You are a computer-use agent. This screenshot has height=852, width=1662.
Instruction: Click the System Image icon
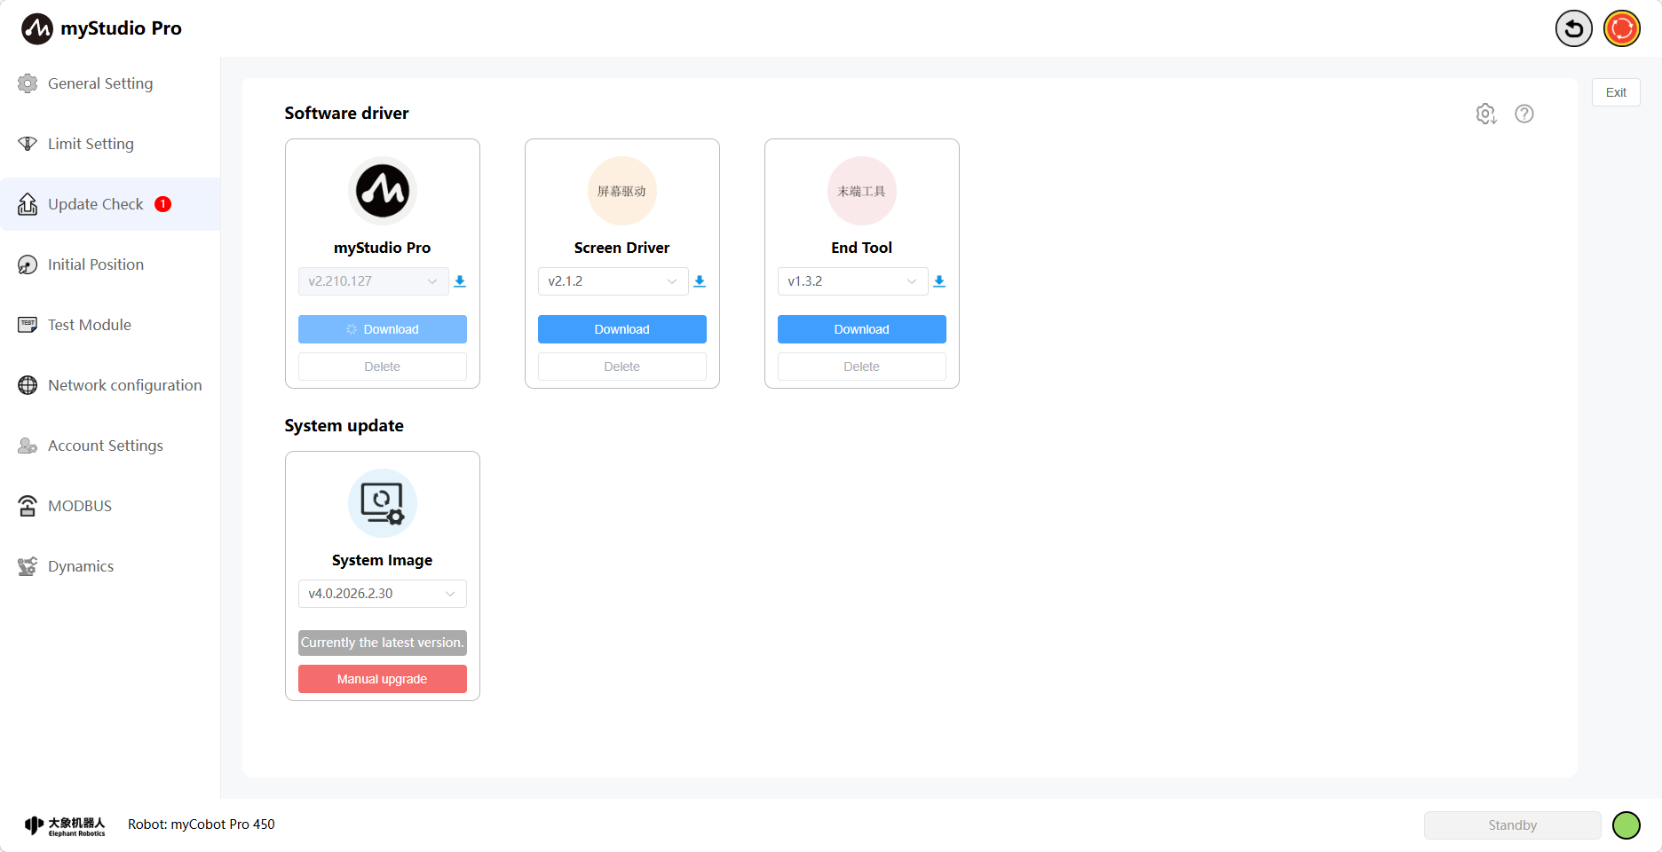(382, 503)
